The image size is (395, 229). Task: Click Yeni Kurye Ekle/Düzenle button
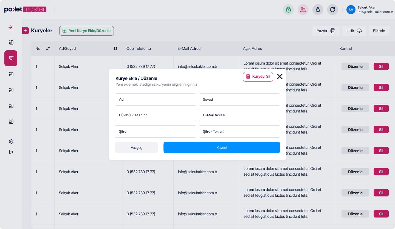86,31
